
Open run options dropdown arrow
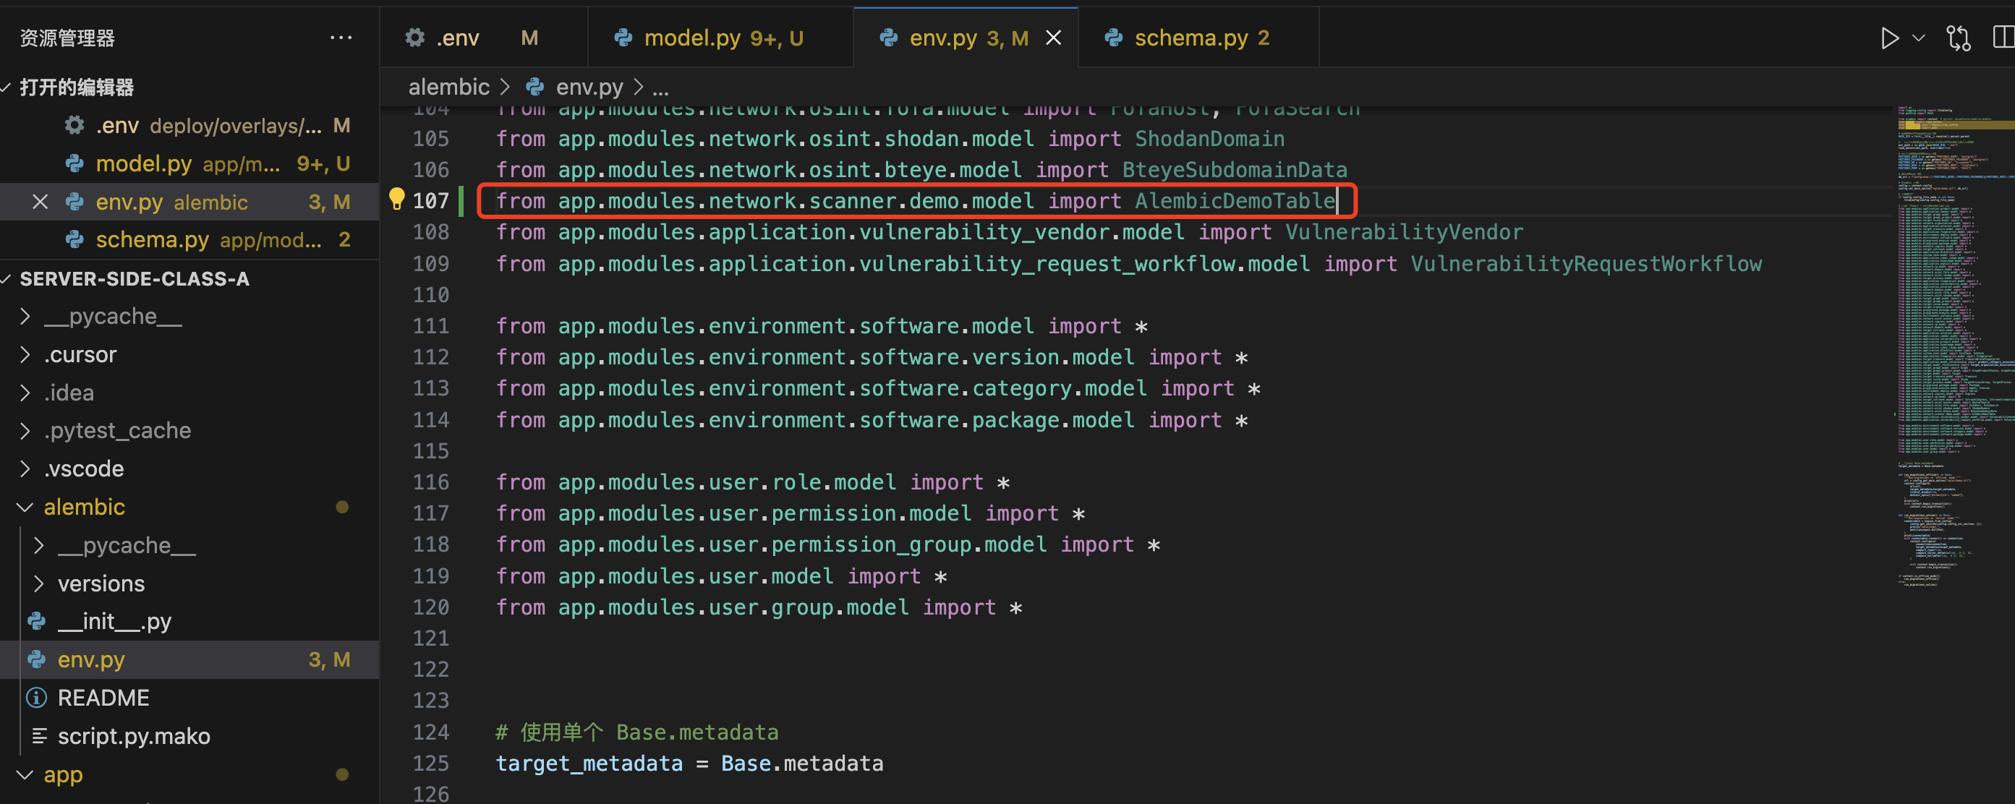pyautogui.click(x=1918, y=38)
